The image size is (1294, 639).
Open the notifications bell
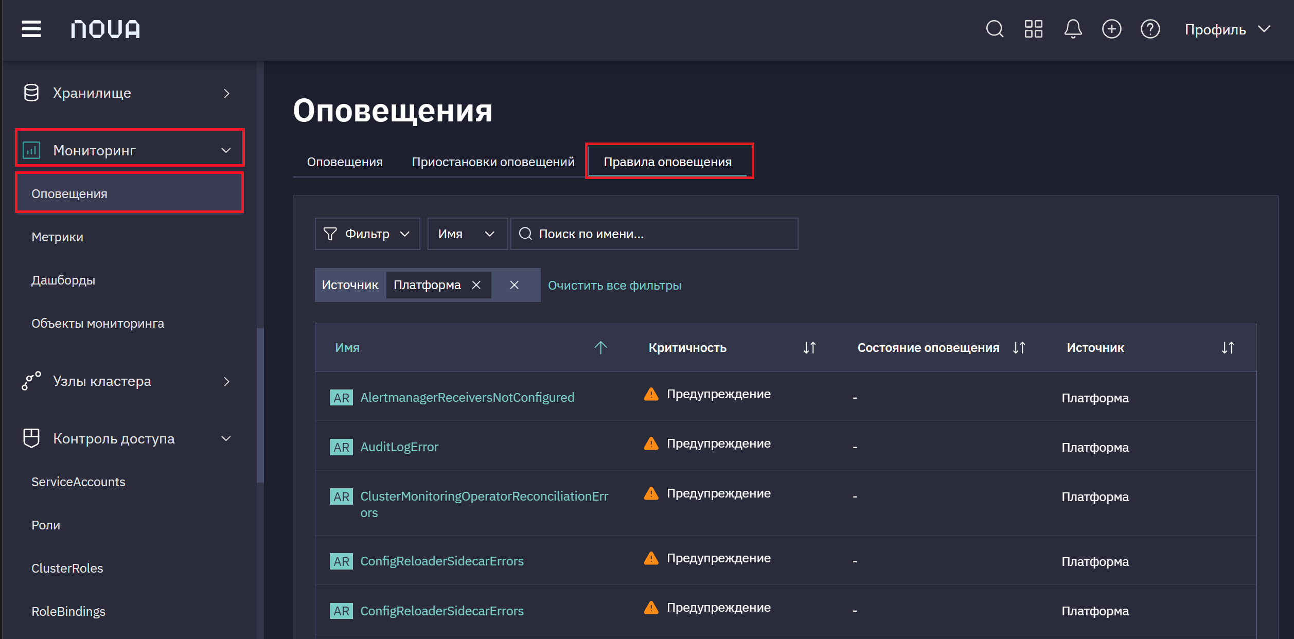pos(1073,29)
